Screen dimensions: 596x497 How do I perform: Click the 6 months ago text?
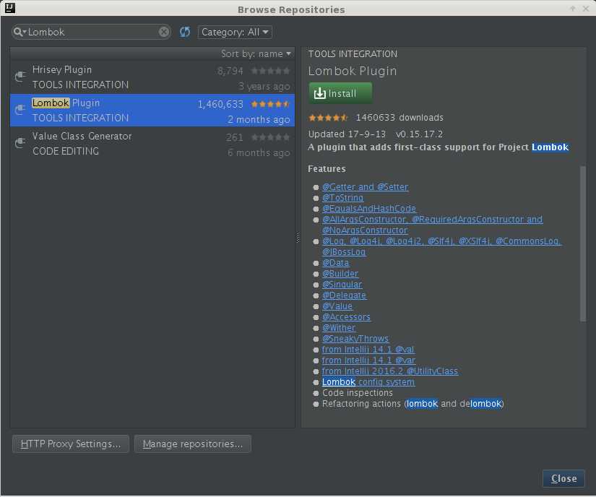[x=259, y=152]
